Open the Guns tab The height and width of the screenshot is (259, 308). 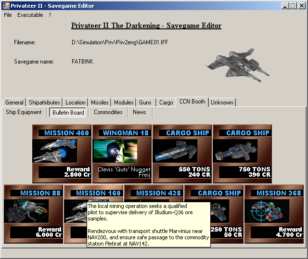[x=145, y=103]
